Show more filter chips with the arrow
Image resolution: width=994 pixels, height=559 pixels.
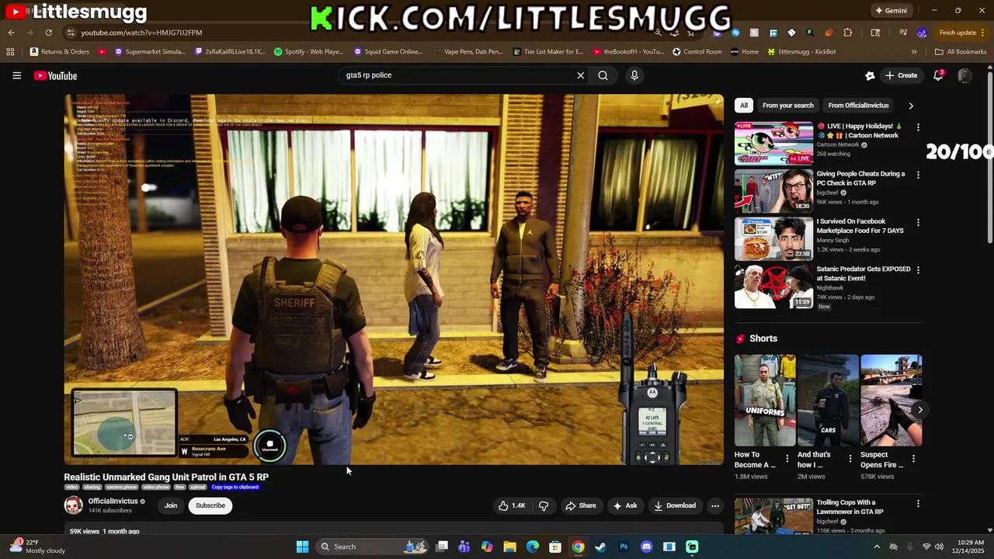click(911, 106)
